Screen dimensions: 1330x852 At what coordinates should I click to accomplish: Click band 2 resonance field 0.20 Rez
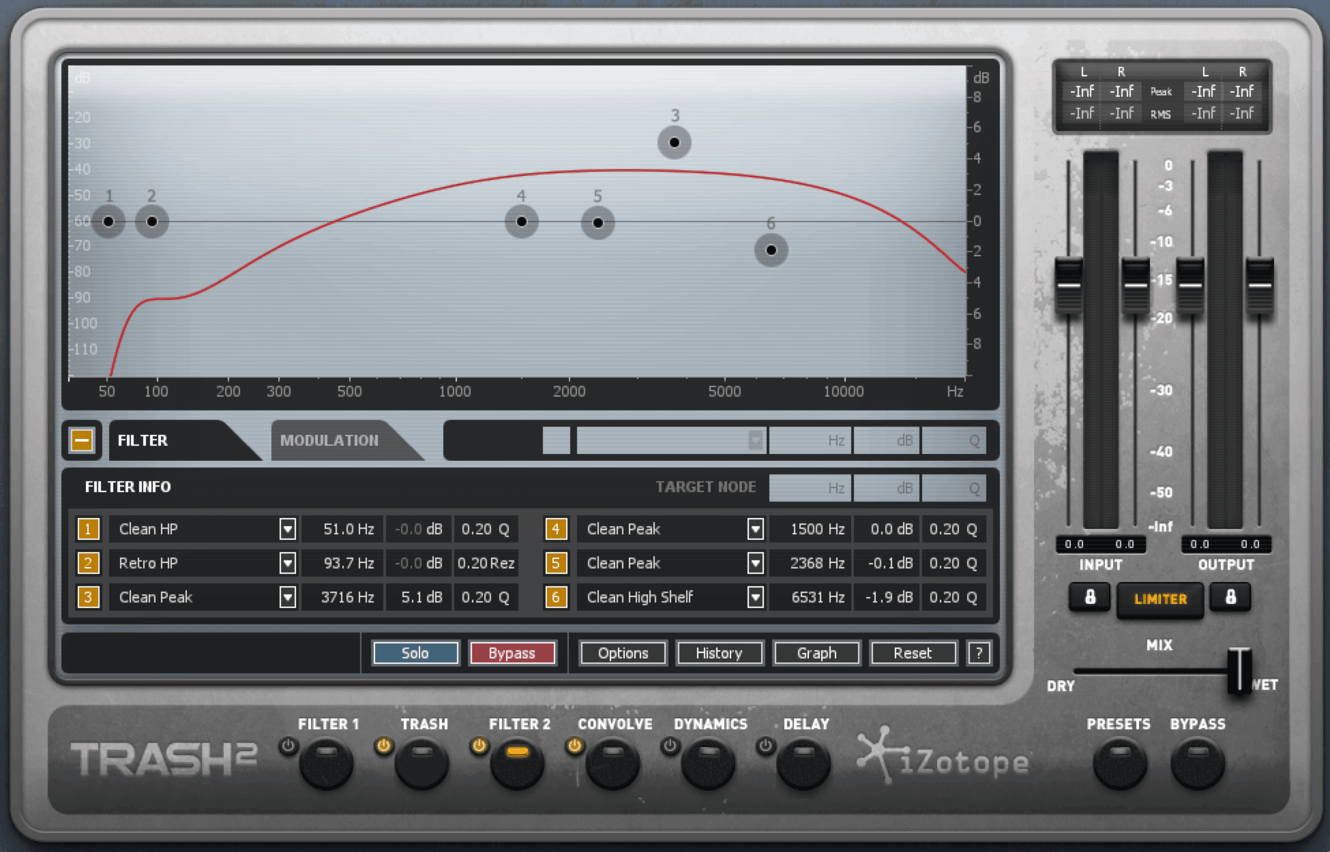pos(486,563)
